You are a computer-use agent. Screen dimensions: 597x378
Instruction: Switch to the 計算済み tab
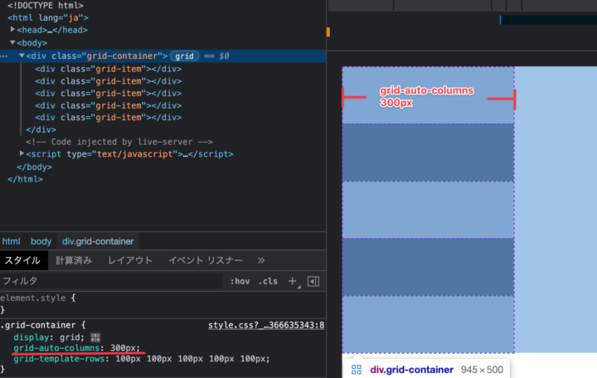[x=74, y=260]
